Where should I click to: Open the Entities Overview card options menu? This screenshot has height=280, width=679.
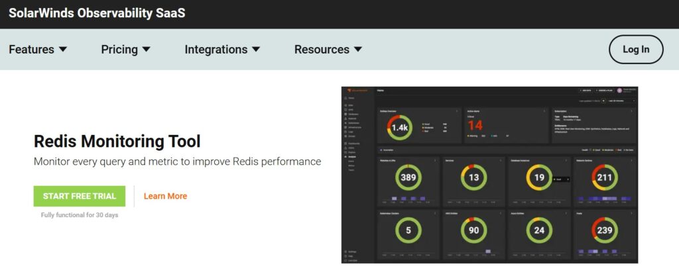pyautogui.click(x=456, y=111)
